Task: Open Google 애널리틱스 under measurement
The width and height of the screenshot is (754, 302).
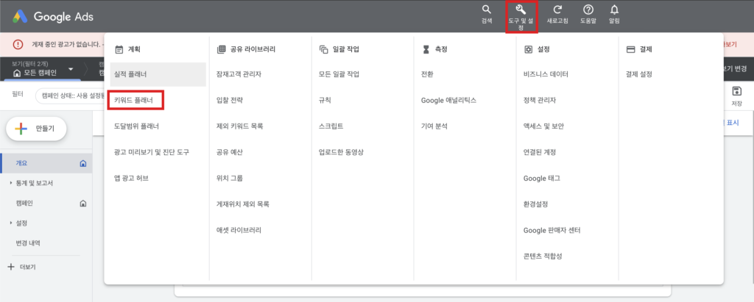Action: [448, 100]
